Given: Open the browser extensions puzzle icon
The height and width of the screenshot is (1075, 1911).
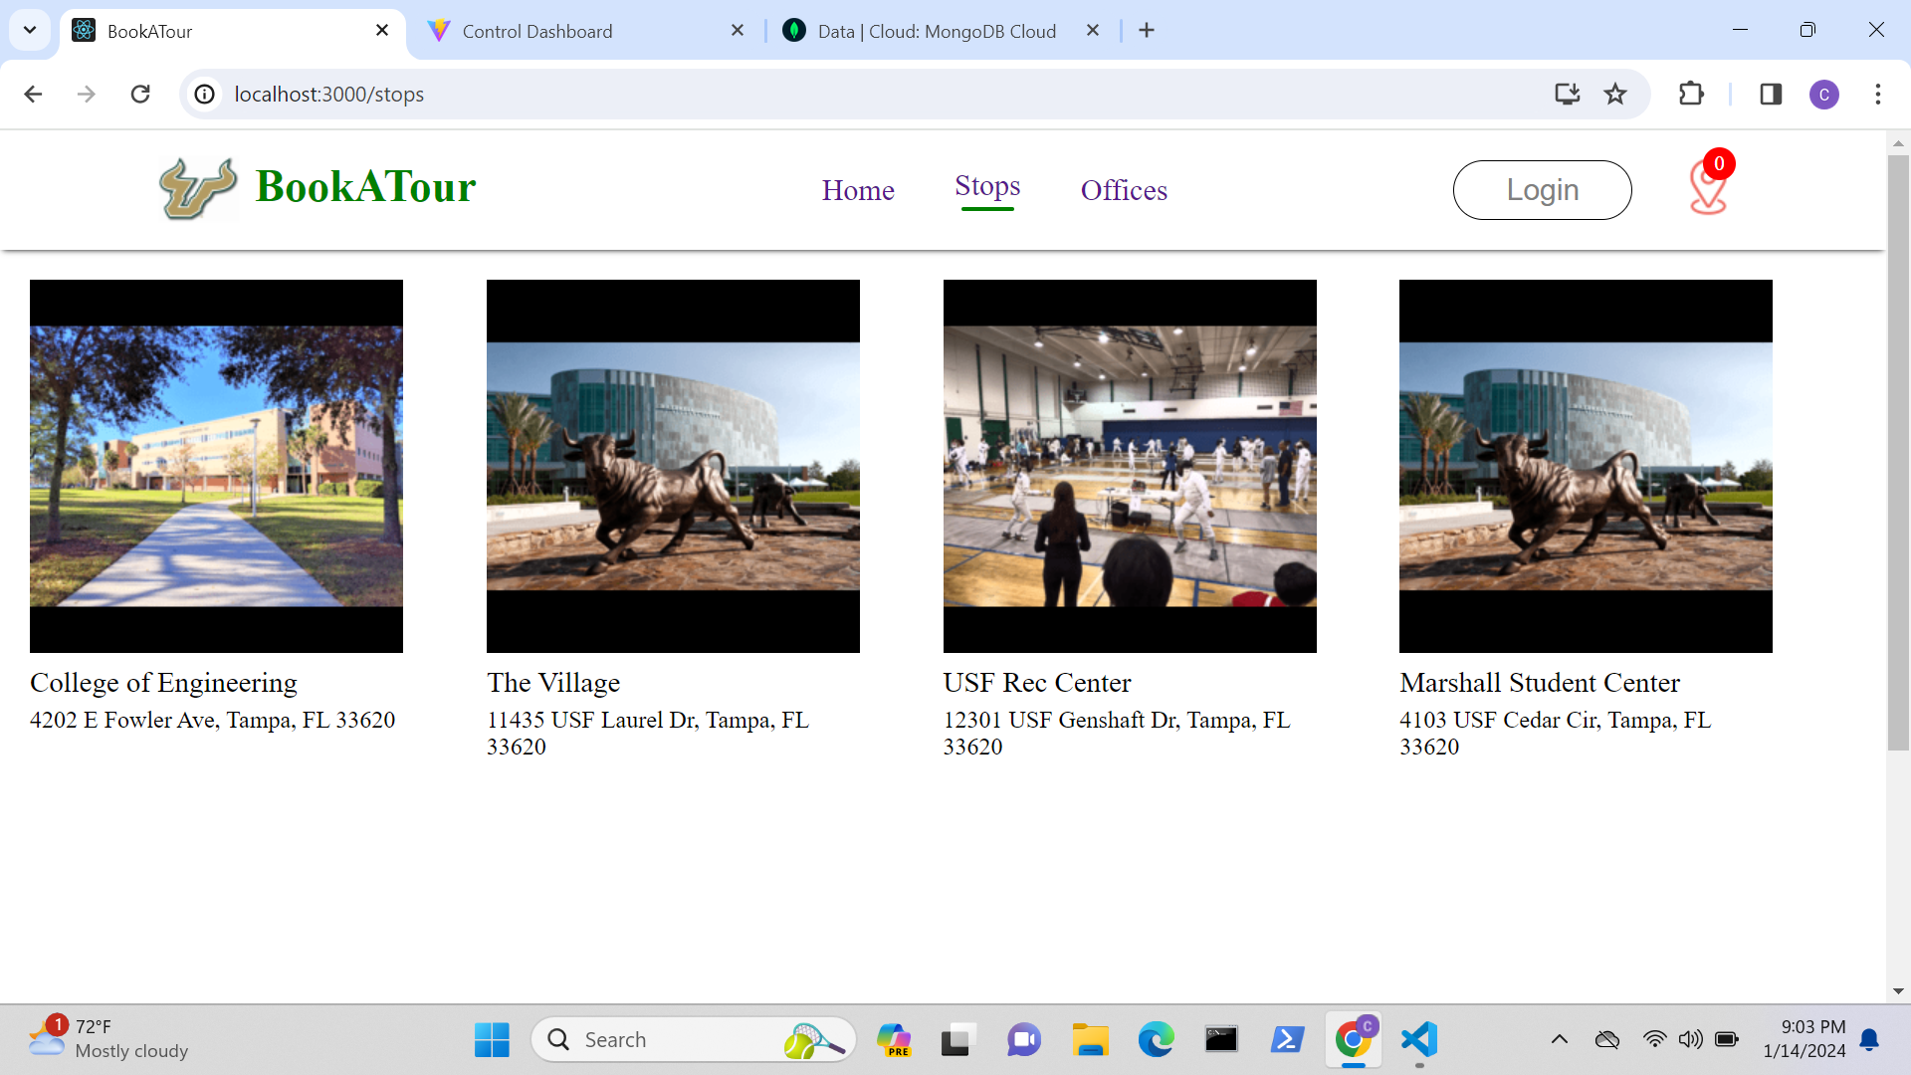Looking at the screenshot, I should (1691, 94).
